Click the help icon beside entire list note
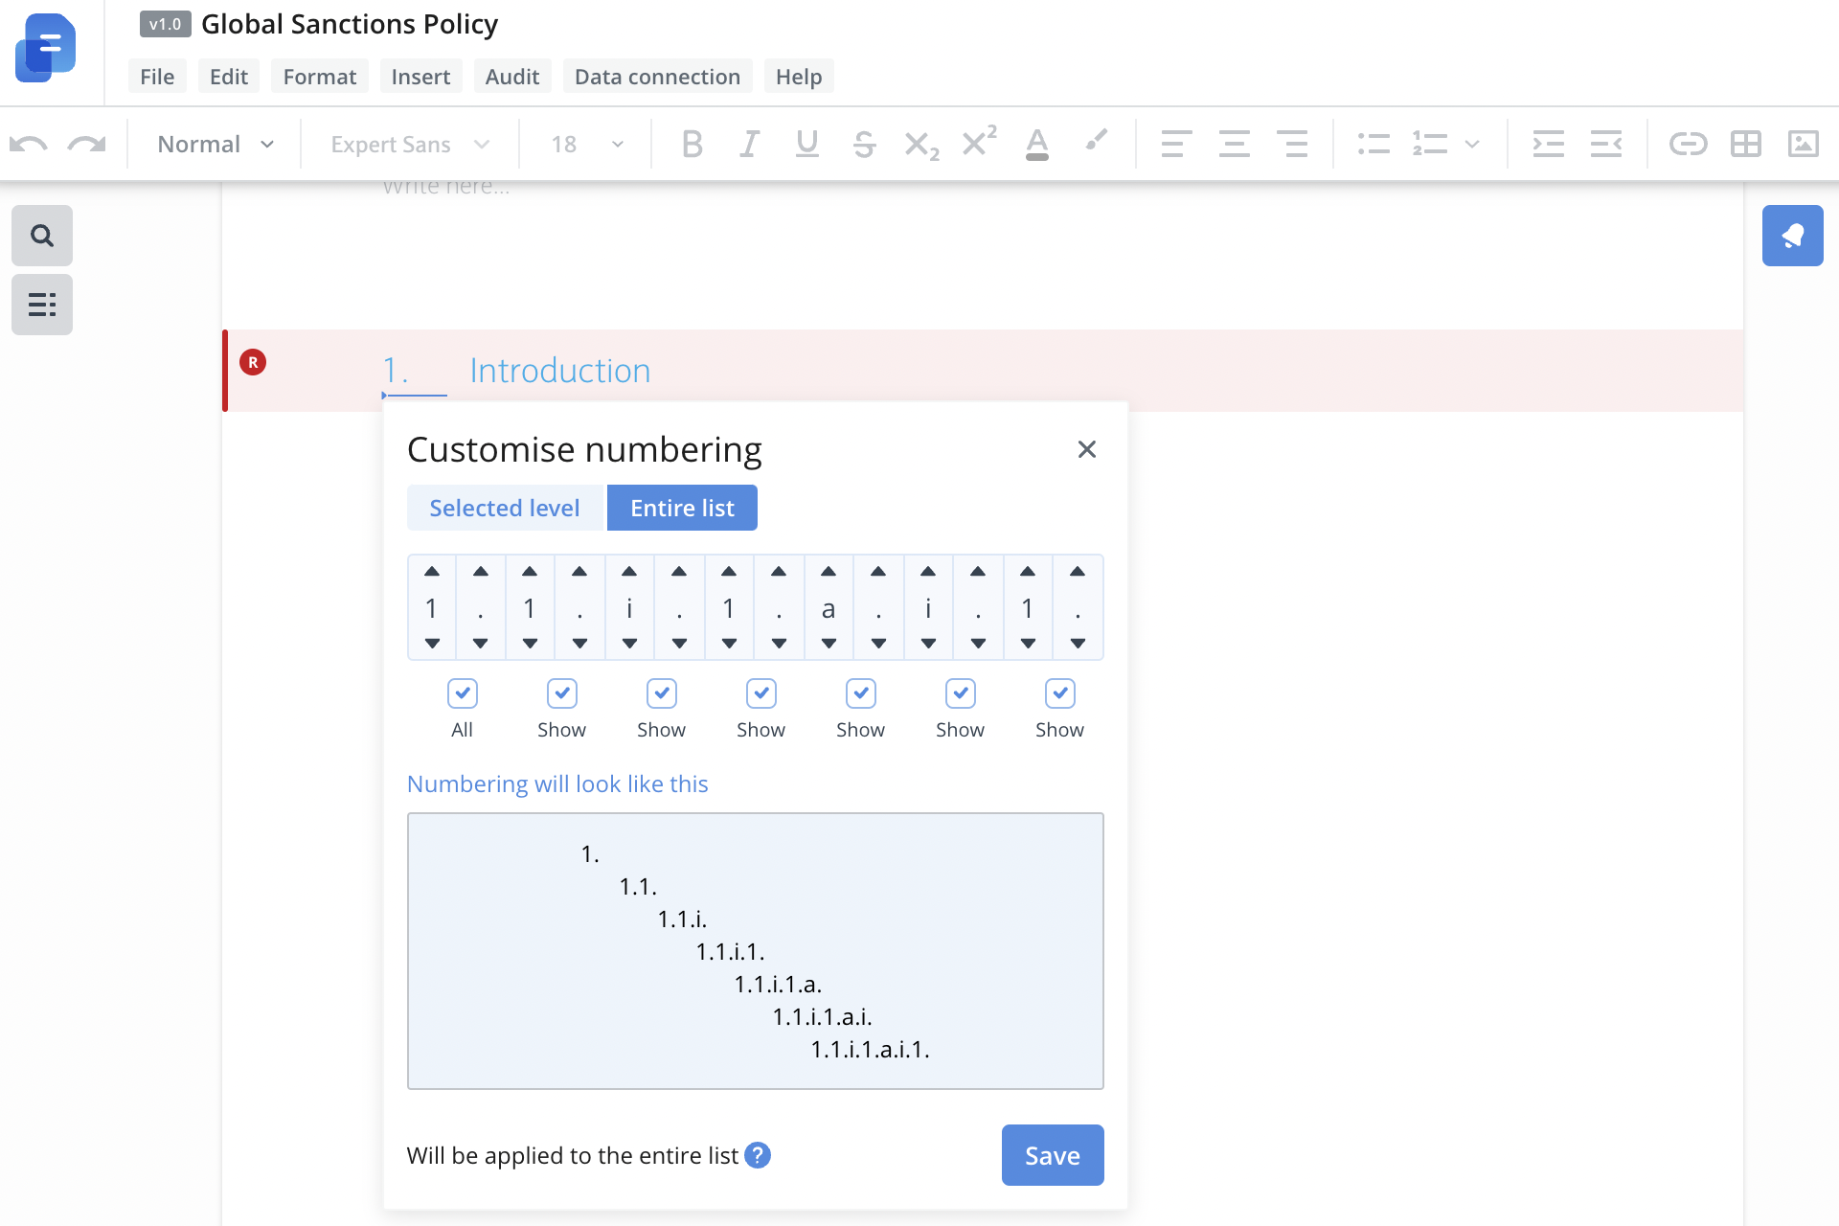Image resolution: width=1839 pixels, height=1226 pixels. pos(757,1155)
